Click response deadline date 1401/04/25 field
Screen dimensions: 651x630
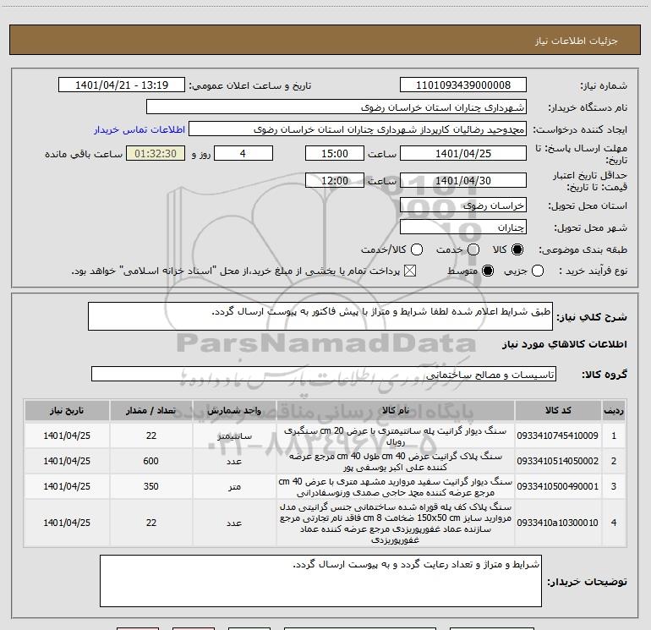[x=463, y=153]
